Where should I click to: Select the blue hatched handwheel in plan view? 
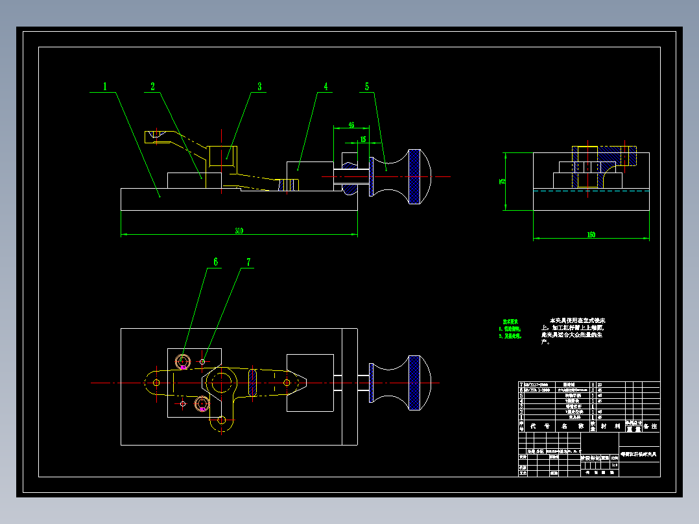414,383
